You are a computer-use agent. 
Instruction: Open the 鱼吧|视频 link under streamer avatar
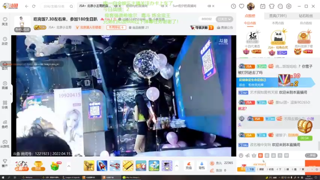(x=22, y=30)
